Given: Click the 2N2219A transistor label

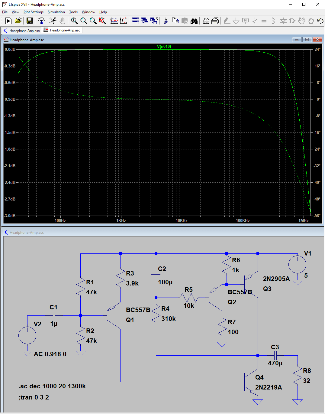Looking at the screenshot, I should (269, 387).
